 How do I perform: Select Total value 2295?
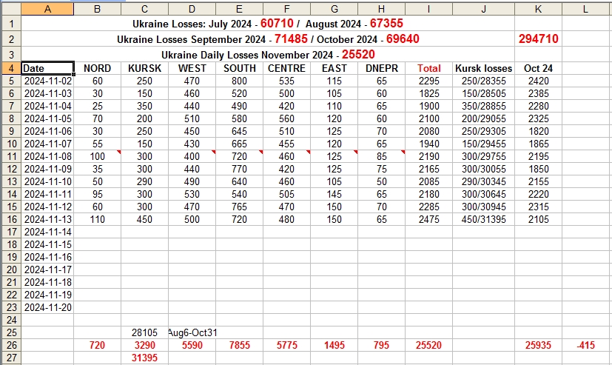point(428,81)
